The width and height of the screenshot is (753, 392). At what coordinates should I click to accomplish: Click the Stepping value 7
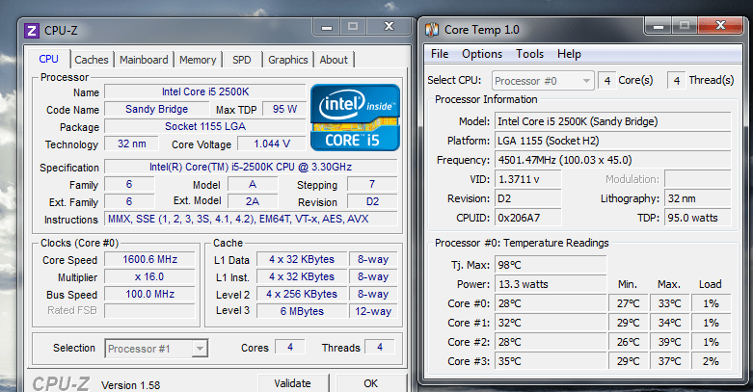(x=372, y=184)
